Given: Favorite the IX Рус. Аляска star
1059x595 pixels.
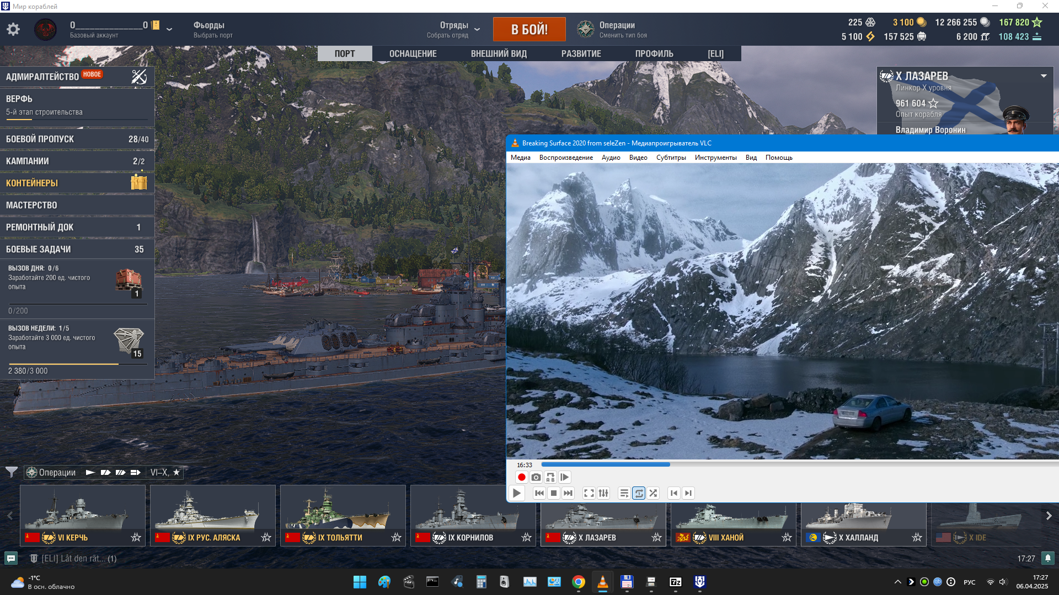Looking at the screenshot, I should click(266, 537).
